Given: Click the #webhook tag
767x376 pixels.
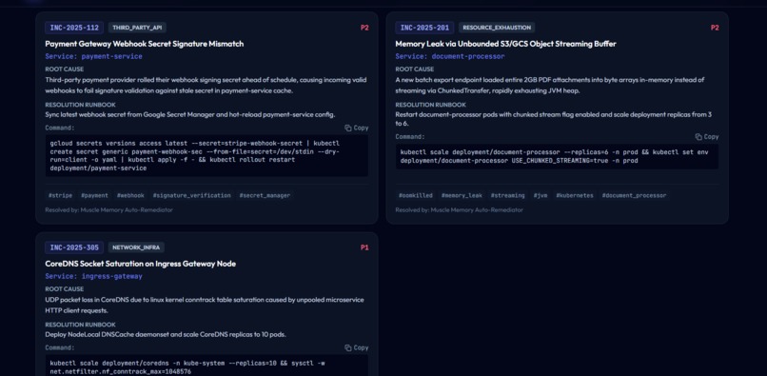Looking at the screenshot, I should (130, 195).
